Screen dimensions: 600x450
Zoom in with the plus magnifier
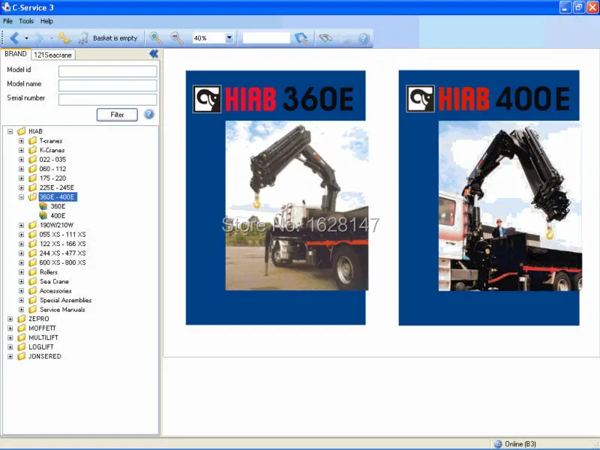point(155,38)
